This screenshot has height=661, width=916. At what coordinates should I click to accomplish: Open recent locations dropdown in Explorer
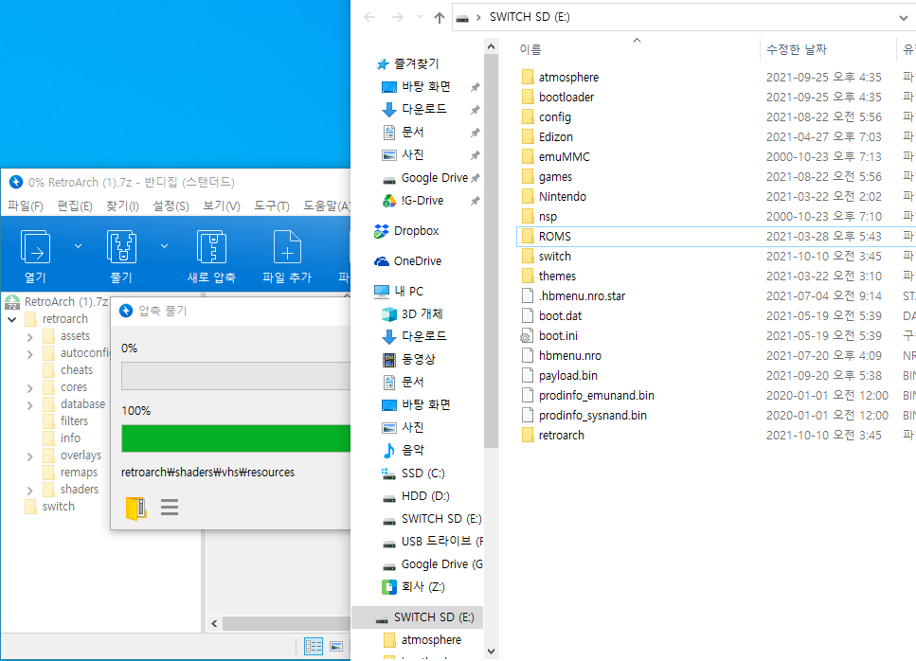click(420, 17)
